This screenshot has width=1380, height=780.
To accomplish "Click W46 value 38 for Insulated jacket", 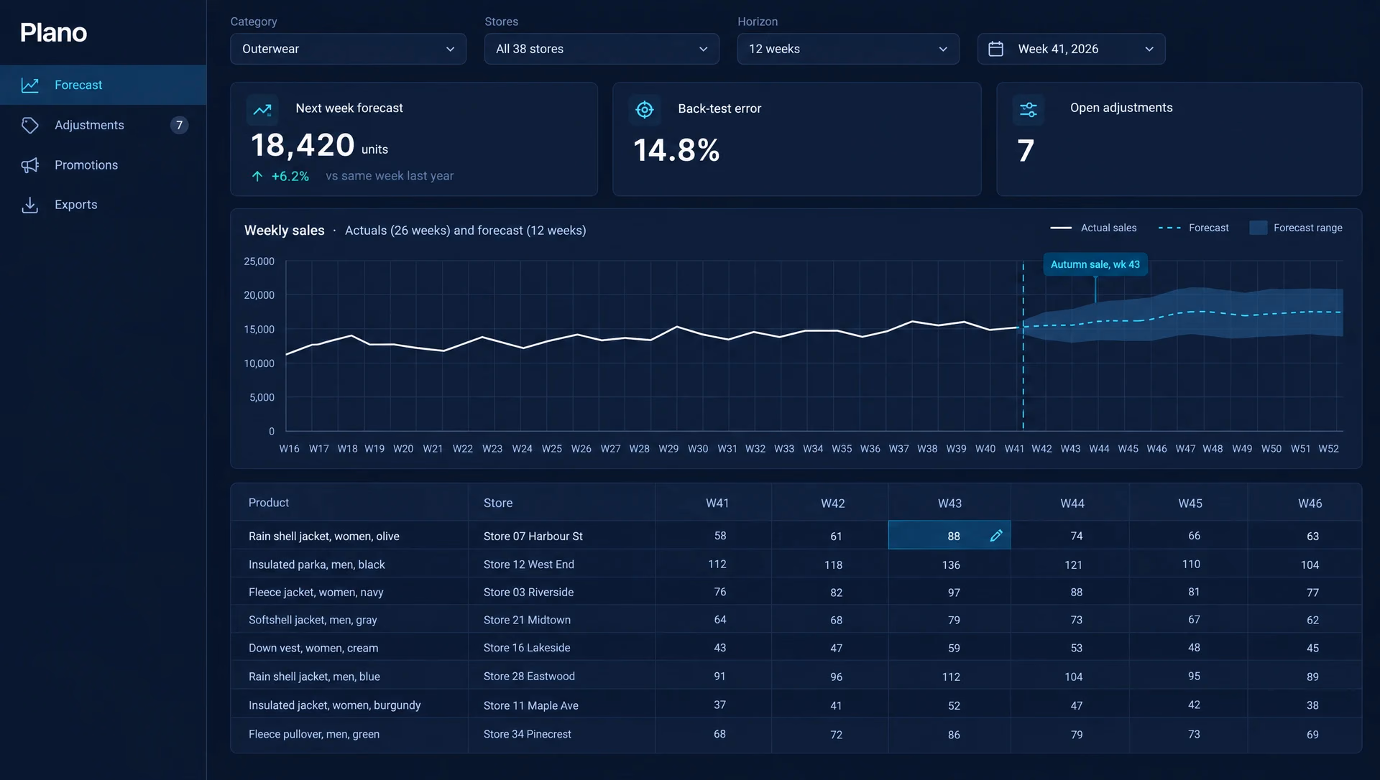I will (1312, 705).
